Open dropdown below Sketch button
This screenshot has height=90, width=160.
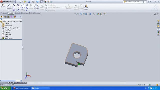click(3, 11)
